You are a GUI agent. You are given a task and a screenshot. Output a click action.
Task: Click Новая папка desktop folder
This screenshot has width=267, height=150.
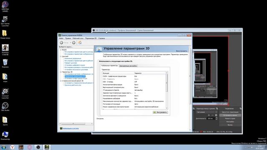pos(5,34)
